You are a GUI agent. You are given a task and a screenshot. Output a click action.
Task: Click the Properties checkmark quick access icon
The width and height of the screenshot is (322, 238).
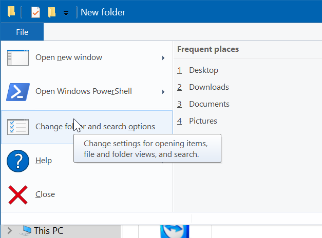pyautogui.click(x=35, y=12)
